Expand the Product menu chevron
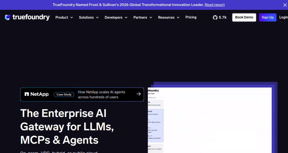 tap(72, 18)
